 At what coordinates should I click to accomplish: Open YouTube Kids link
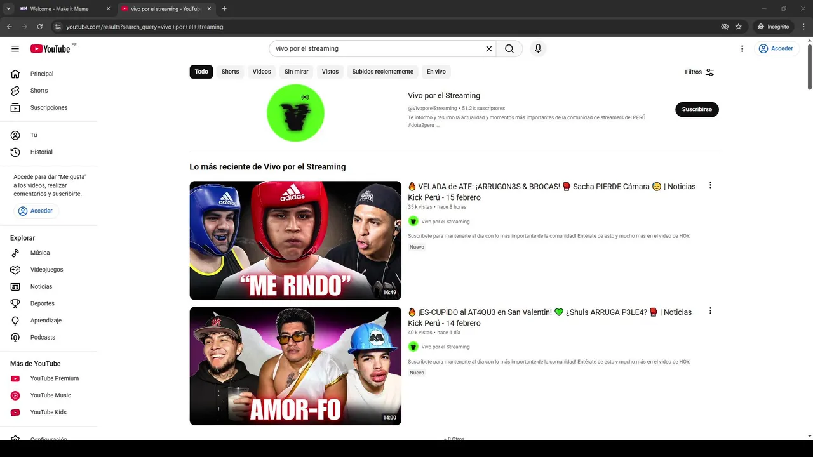point(48,413)
